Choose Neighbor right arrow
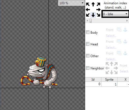This screenshot has width=129, height=110. (116, 68)
